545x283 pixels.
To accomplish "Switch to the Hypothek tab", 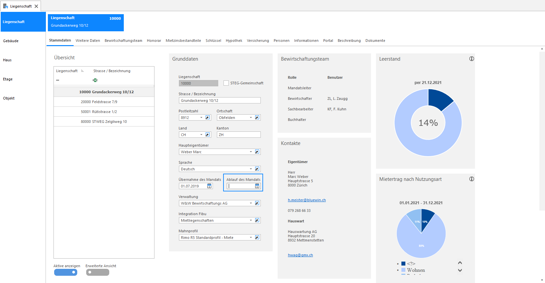I will pyautogui.click(x=234, y=41).
